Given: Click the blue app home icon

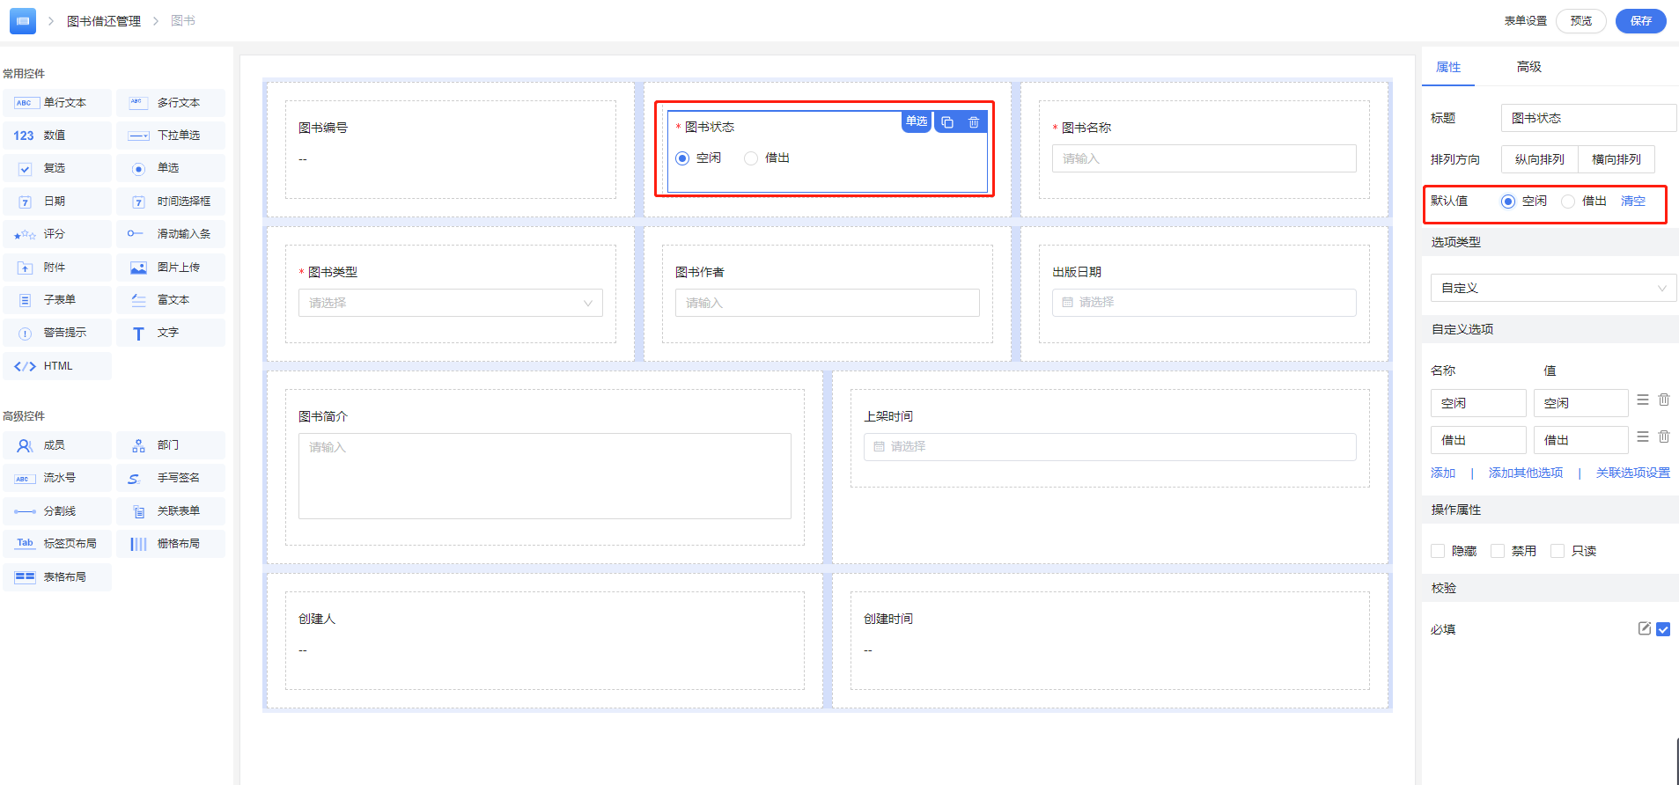Looking at the screenshot, I should 23,21.
